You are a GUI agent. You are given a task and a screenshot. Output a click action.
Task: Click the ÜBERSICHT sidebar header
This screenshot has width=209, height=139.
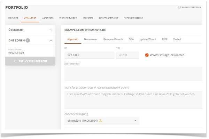point(30,30)
